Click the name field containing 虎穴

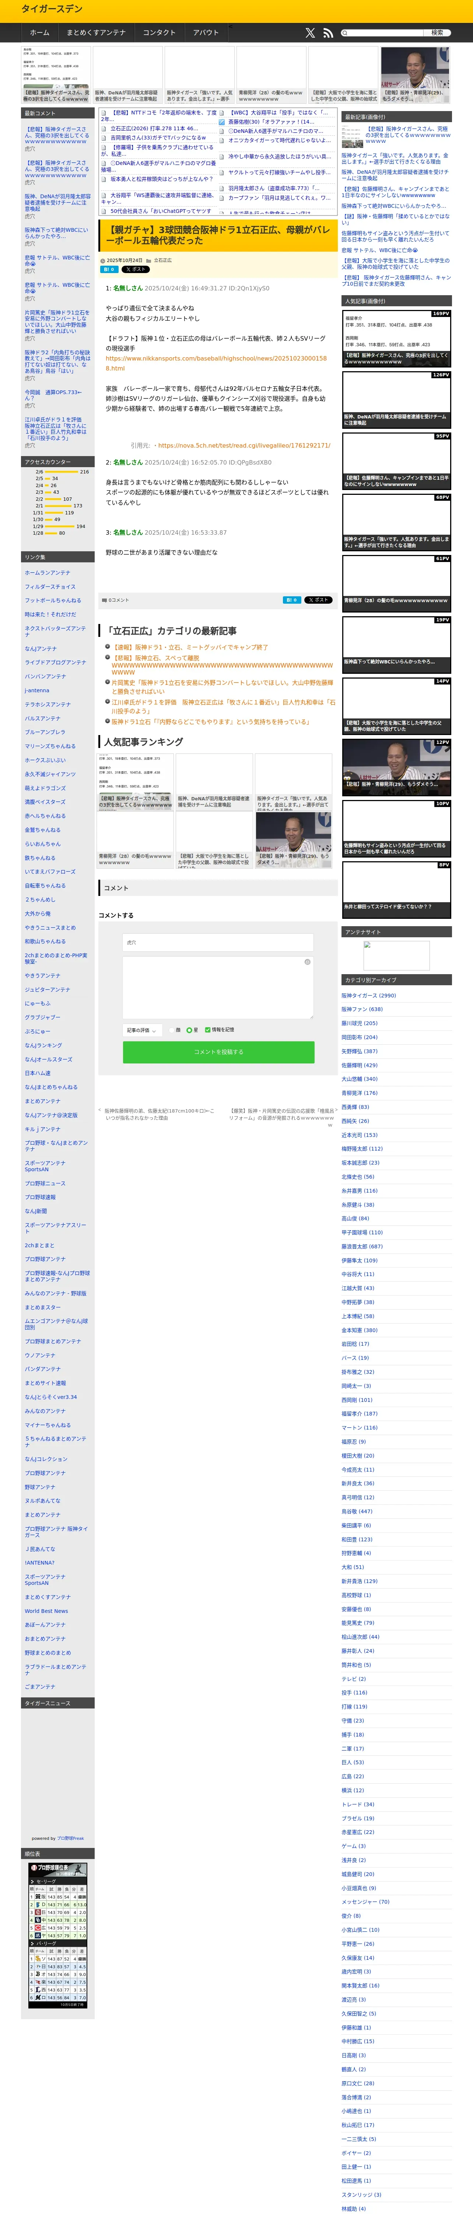218,943
